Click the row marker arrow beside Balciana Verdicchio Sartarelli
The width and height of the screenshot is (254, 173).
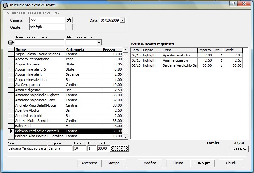click(x=11, y=131)
